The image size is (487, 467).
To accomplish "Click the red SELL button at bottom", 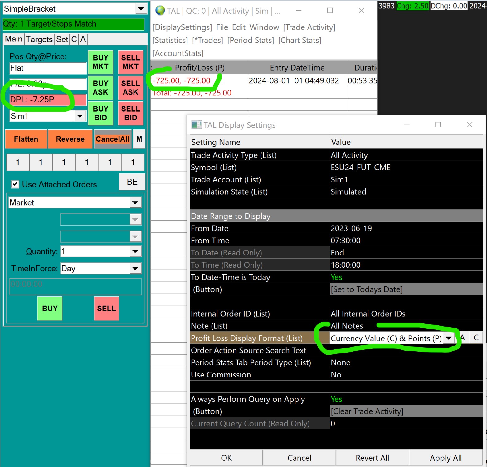I will click(x=106, y=309).
